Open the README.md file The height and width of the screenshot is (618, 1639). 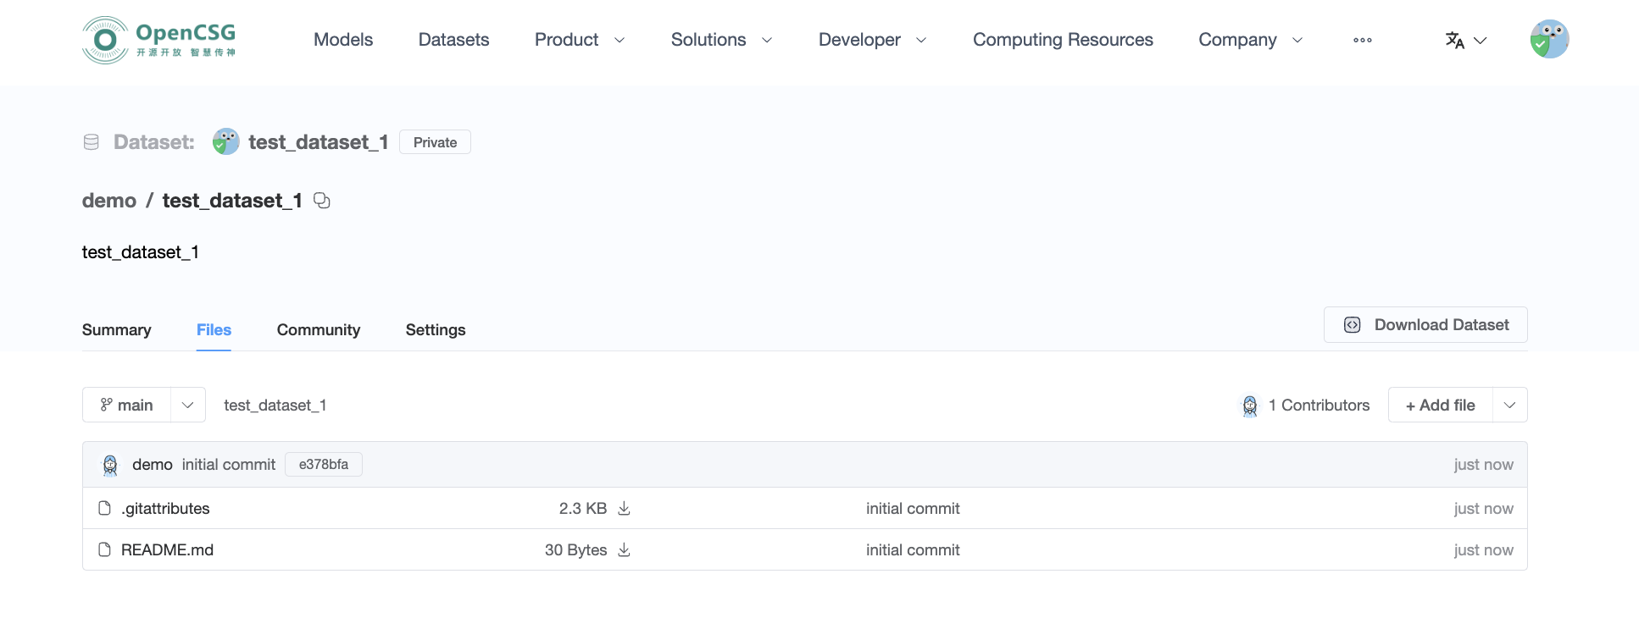167,550
